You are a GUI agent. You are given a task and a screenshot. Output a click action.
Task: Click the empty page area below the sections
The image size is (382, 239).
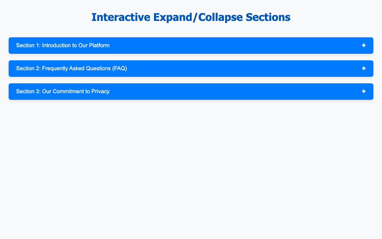point(191,167)
